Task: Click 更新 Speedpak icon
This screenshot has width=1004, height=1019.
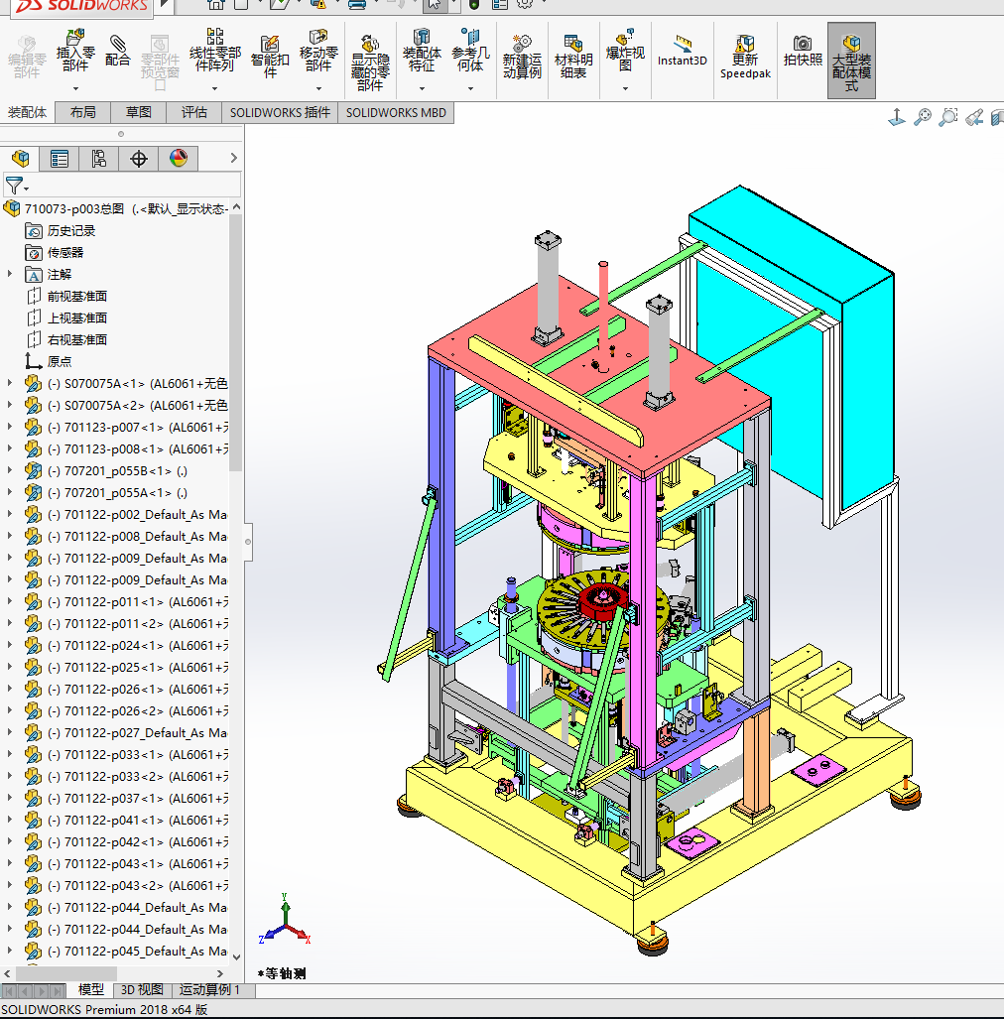Action: click(744, 45)
